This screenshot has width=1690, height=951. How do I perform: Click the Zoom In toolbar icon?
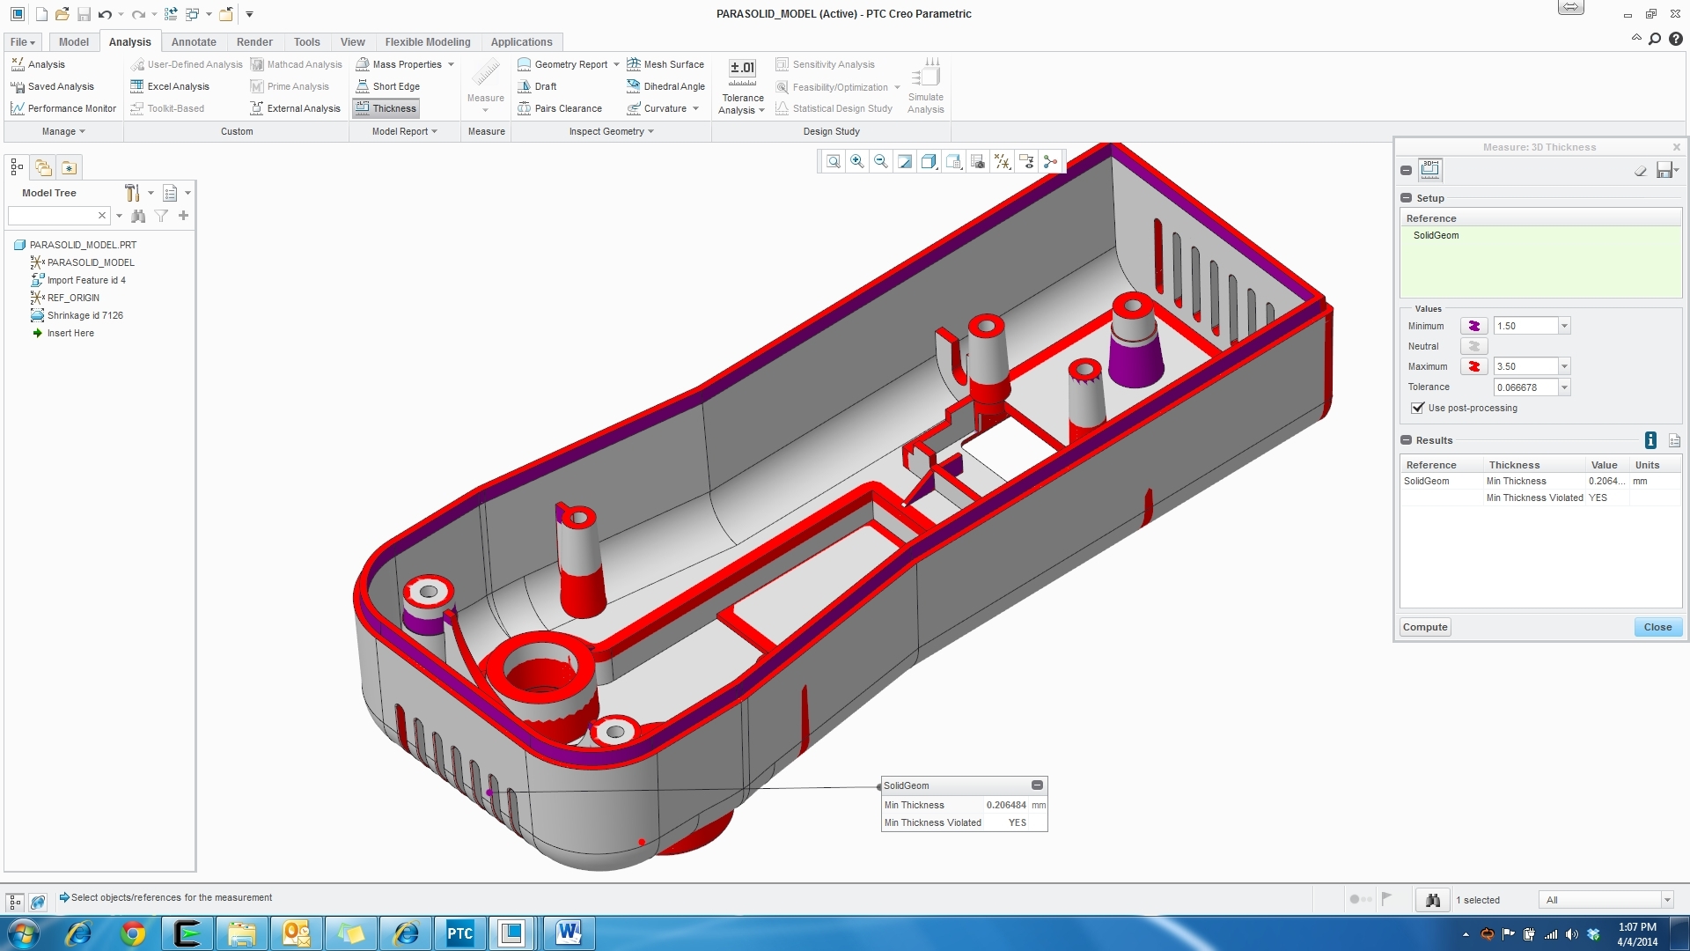(856, 161)
